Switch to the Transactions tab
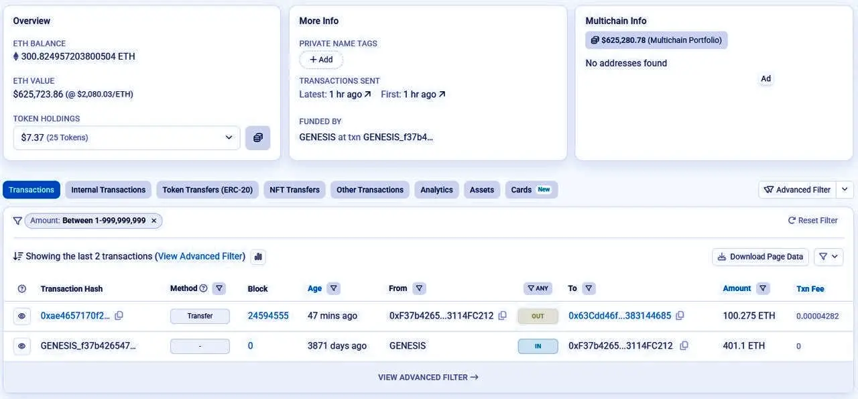Image resolution: width=858 pixels, height=399 pixels. [32, 190]
